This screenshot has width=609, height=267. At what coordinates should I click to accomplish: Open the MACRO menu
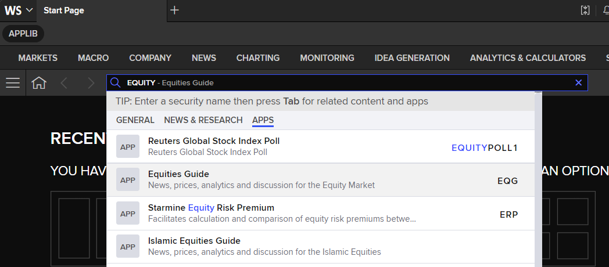[x=93, y=58]
